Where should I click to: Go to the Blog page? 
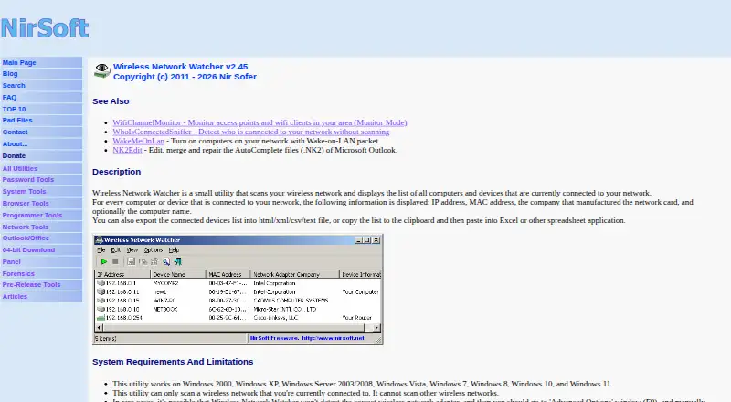10,74
